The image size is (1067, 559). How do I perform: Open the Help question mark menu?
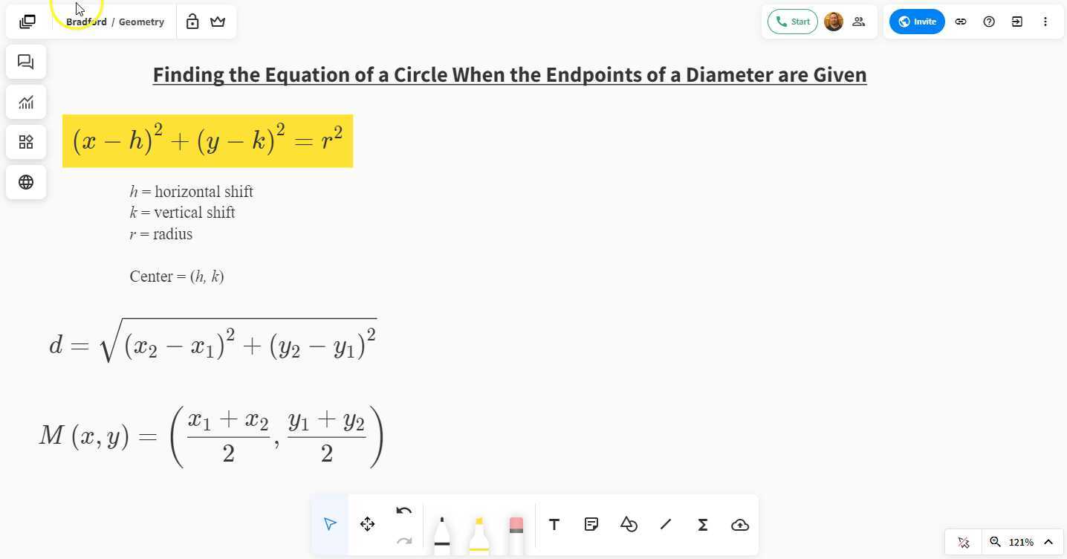989,22
